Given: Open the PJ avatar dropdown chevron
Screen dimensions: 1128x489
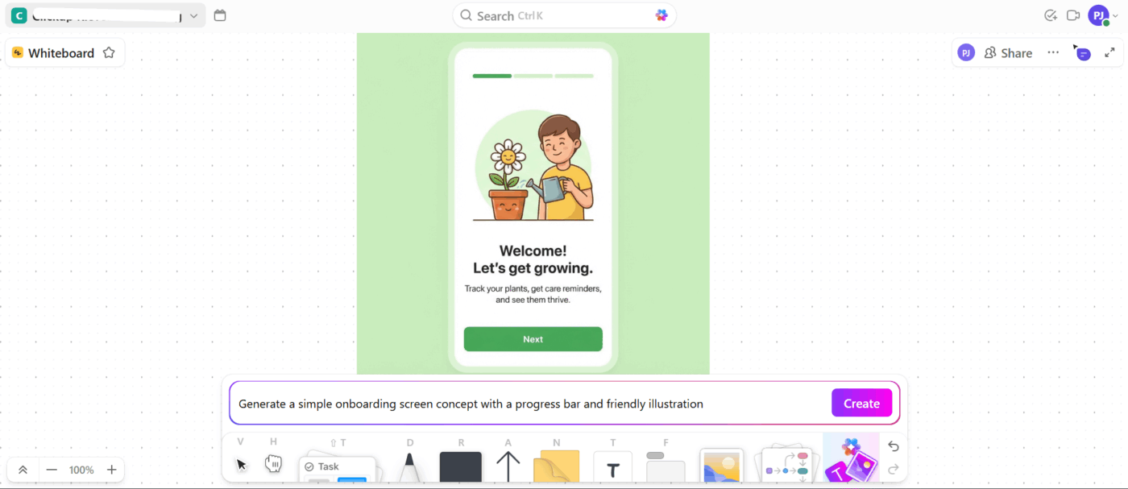Looking at the screenshot, I should pos(1116,15).
